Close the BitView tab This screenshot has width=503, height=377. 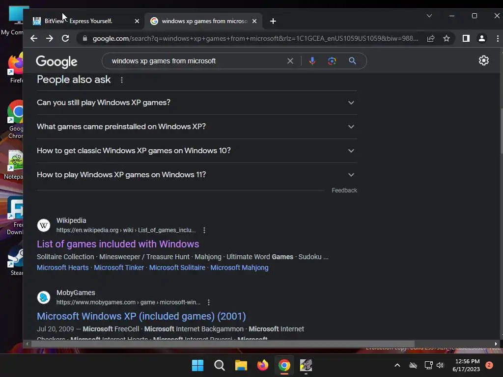click(x=137, y=21)
